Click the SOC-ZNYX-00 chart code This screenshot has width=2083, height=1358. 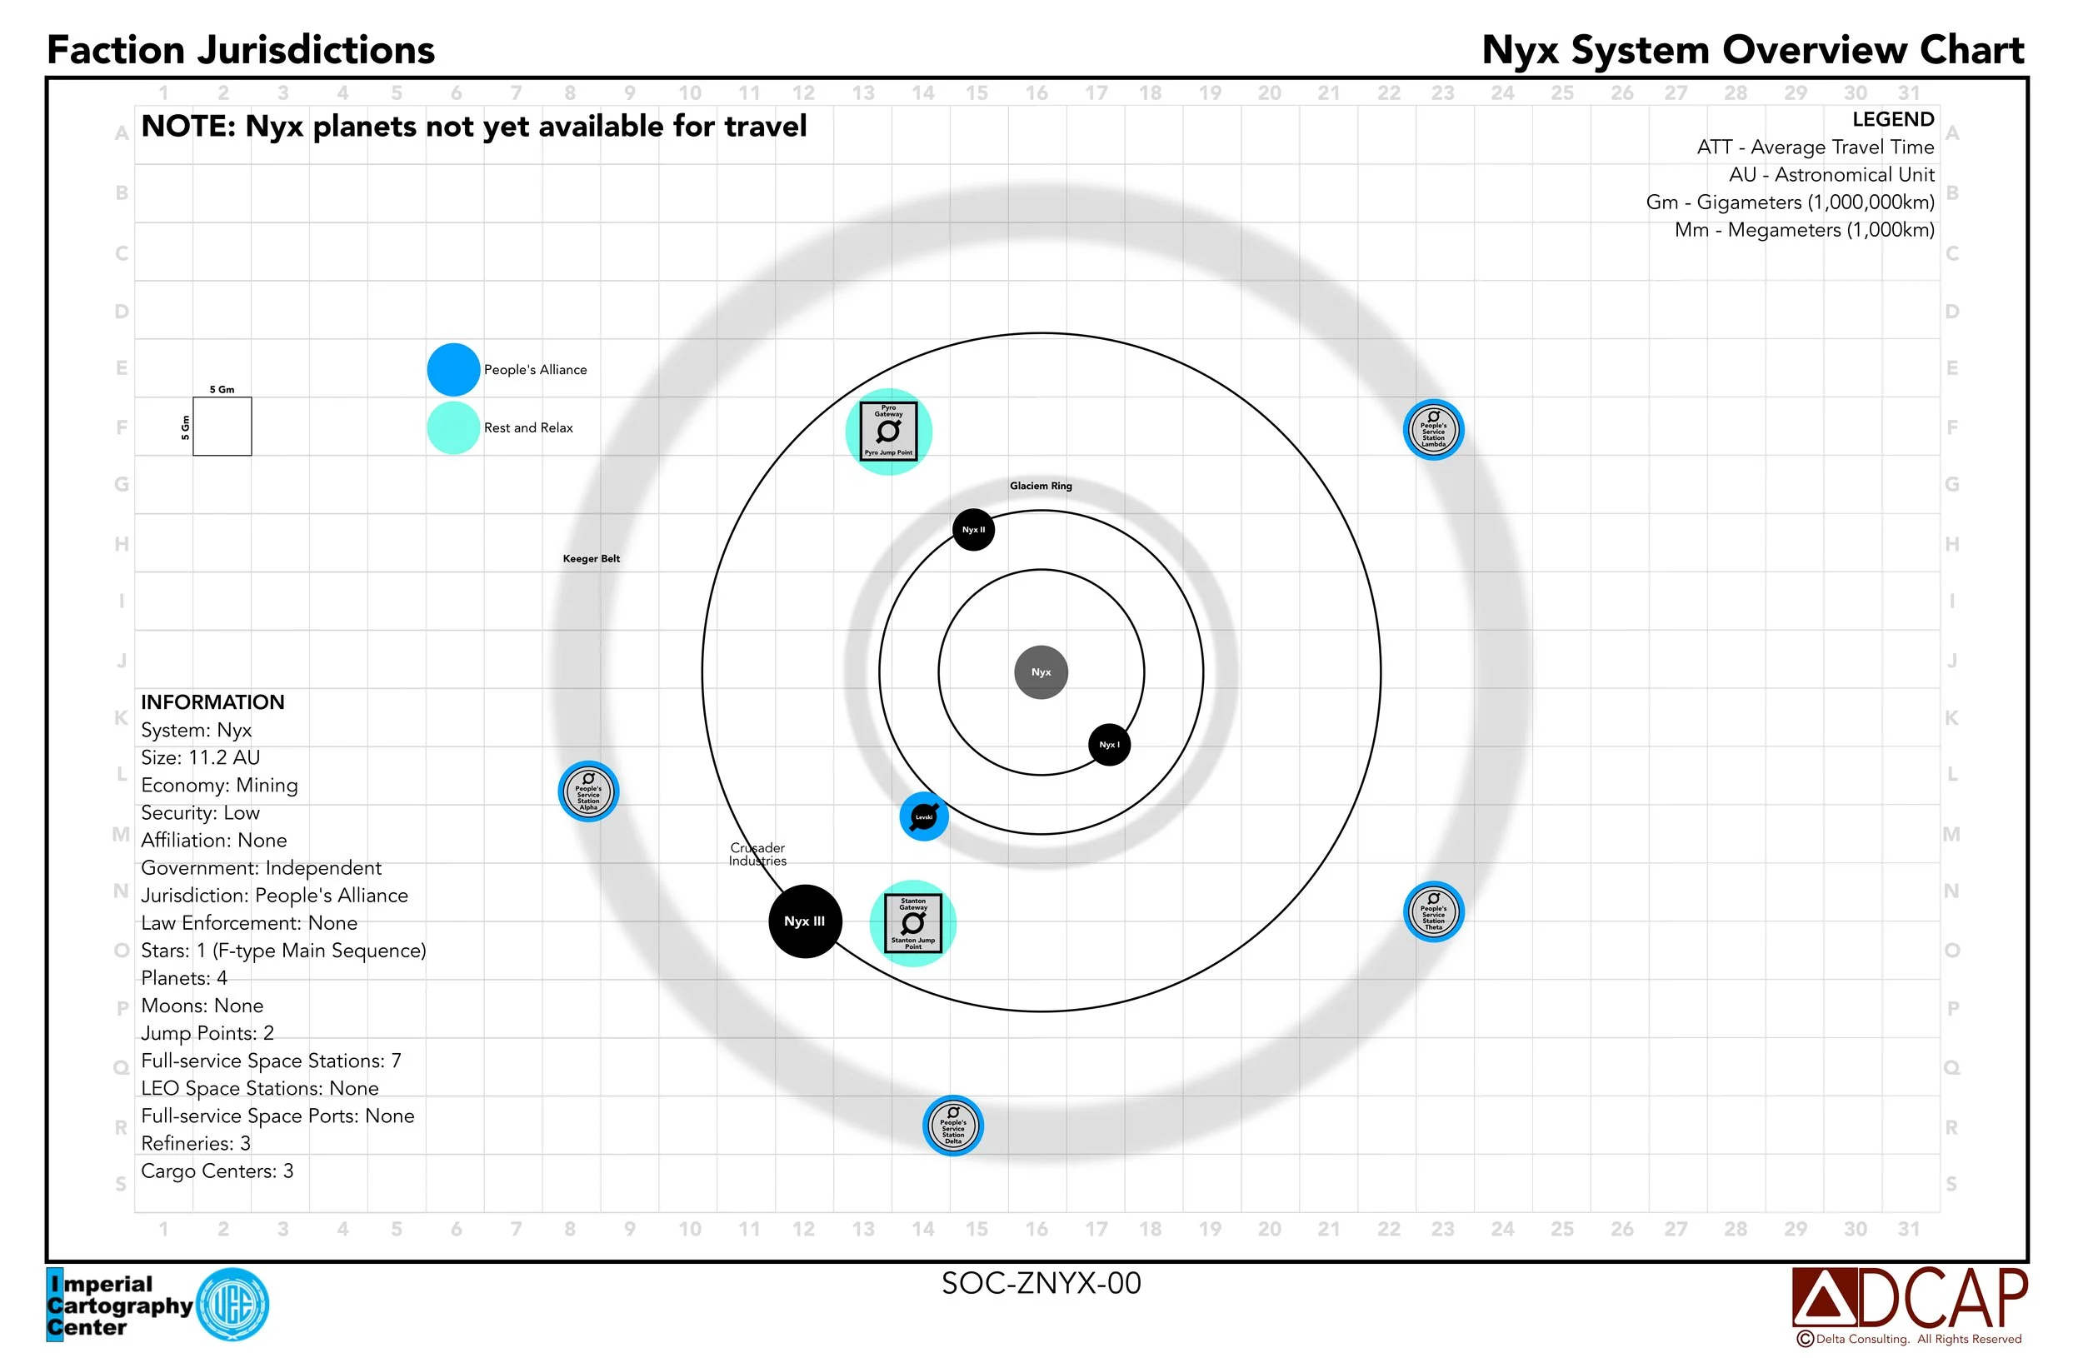point(1041,1283)
